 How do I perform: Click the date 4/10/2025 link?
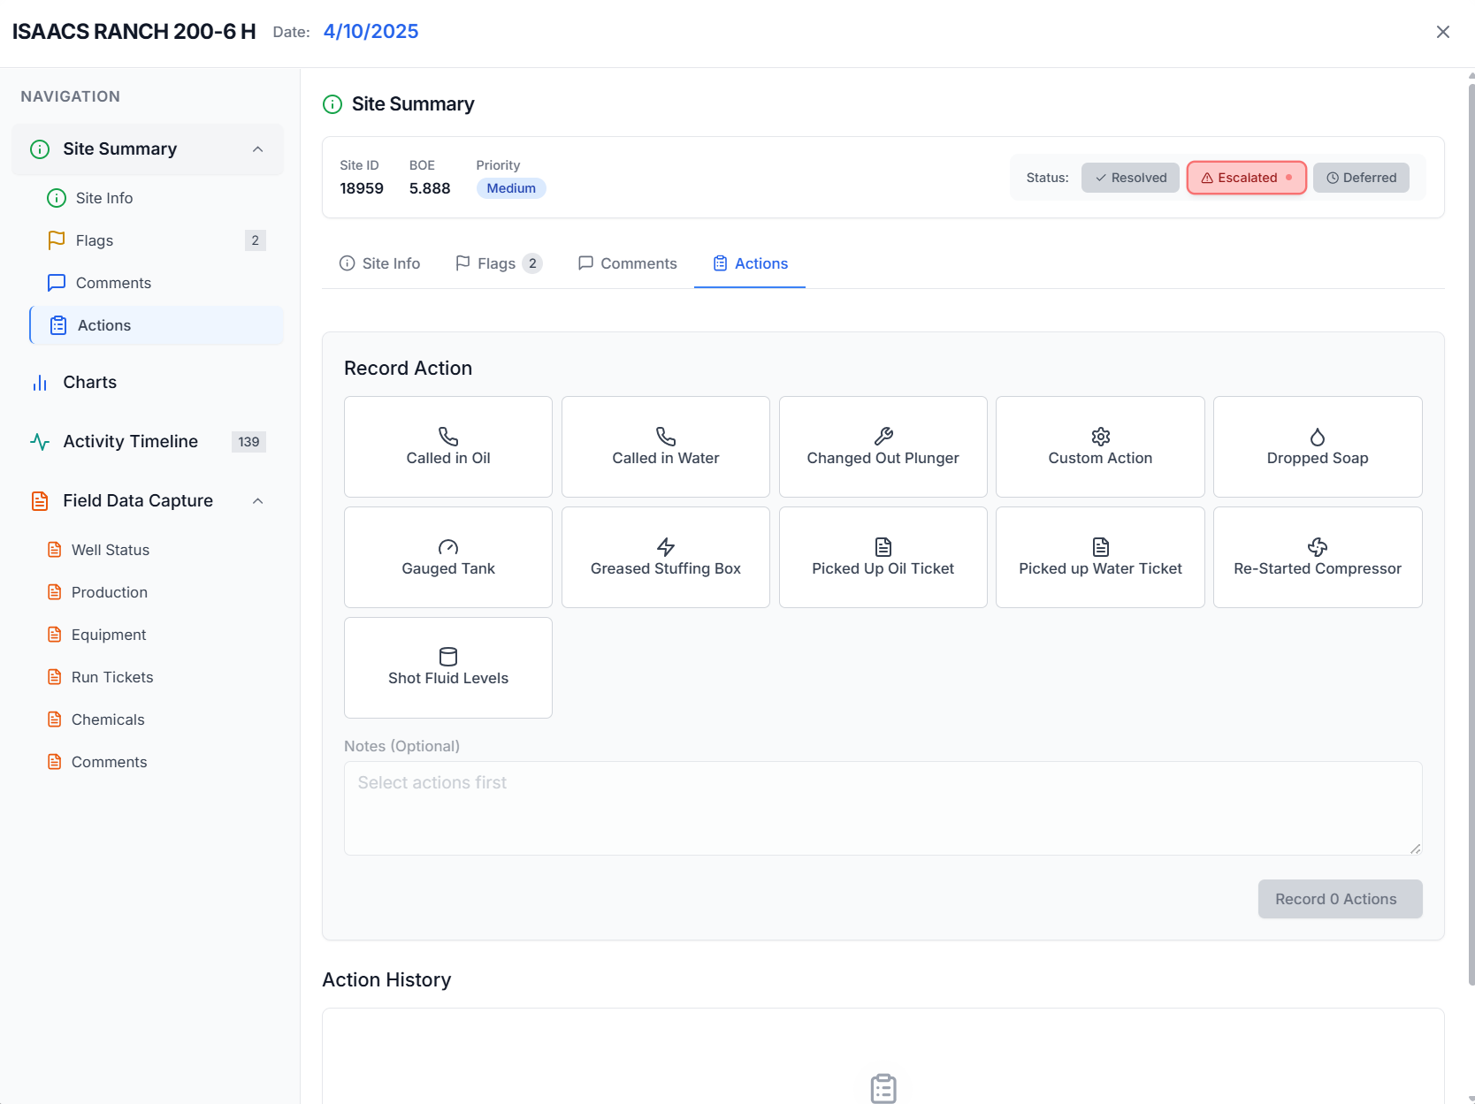click(x=371, y=31)
